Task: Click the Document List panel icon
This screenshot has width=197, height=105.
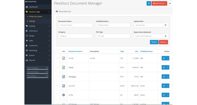Action: (57, 11)
